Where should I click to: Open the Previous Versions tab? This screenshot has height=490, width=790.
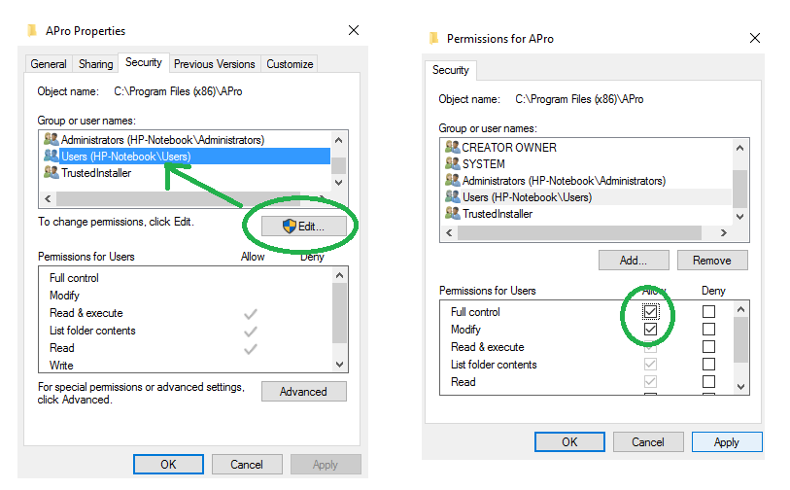(x=214, y=64)
